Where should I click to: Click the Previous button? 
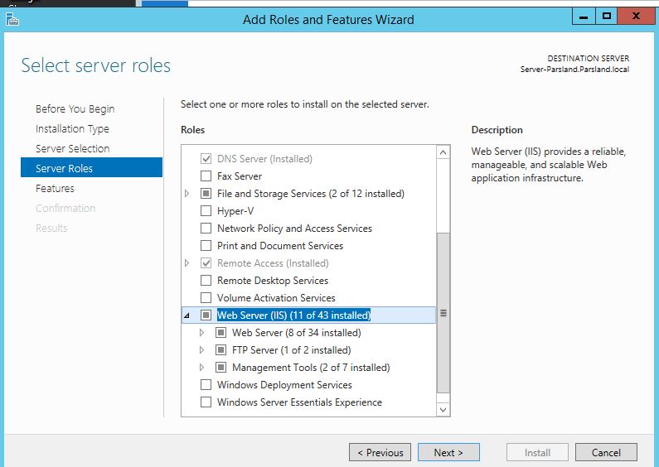coord(380,453)
